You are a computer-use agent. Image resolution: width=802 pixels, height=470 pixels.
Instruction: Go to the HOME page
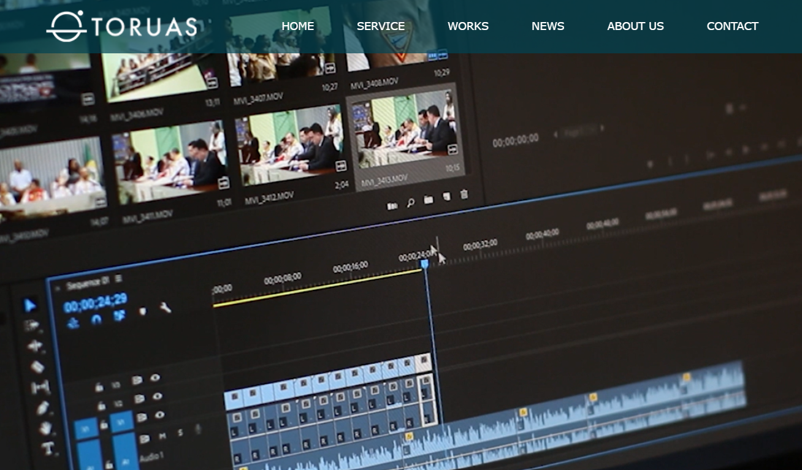[297, 26]
